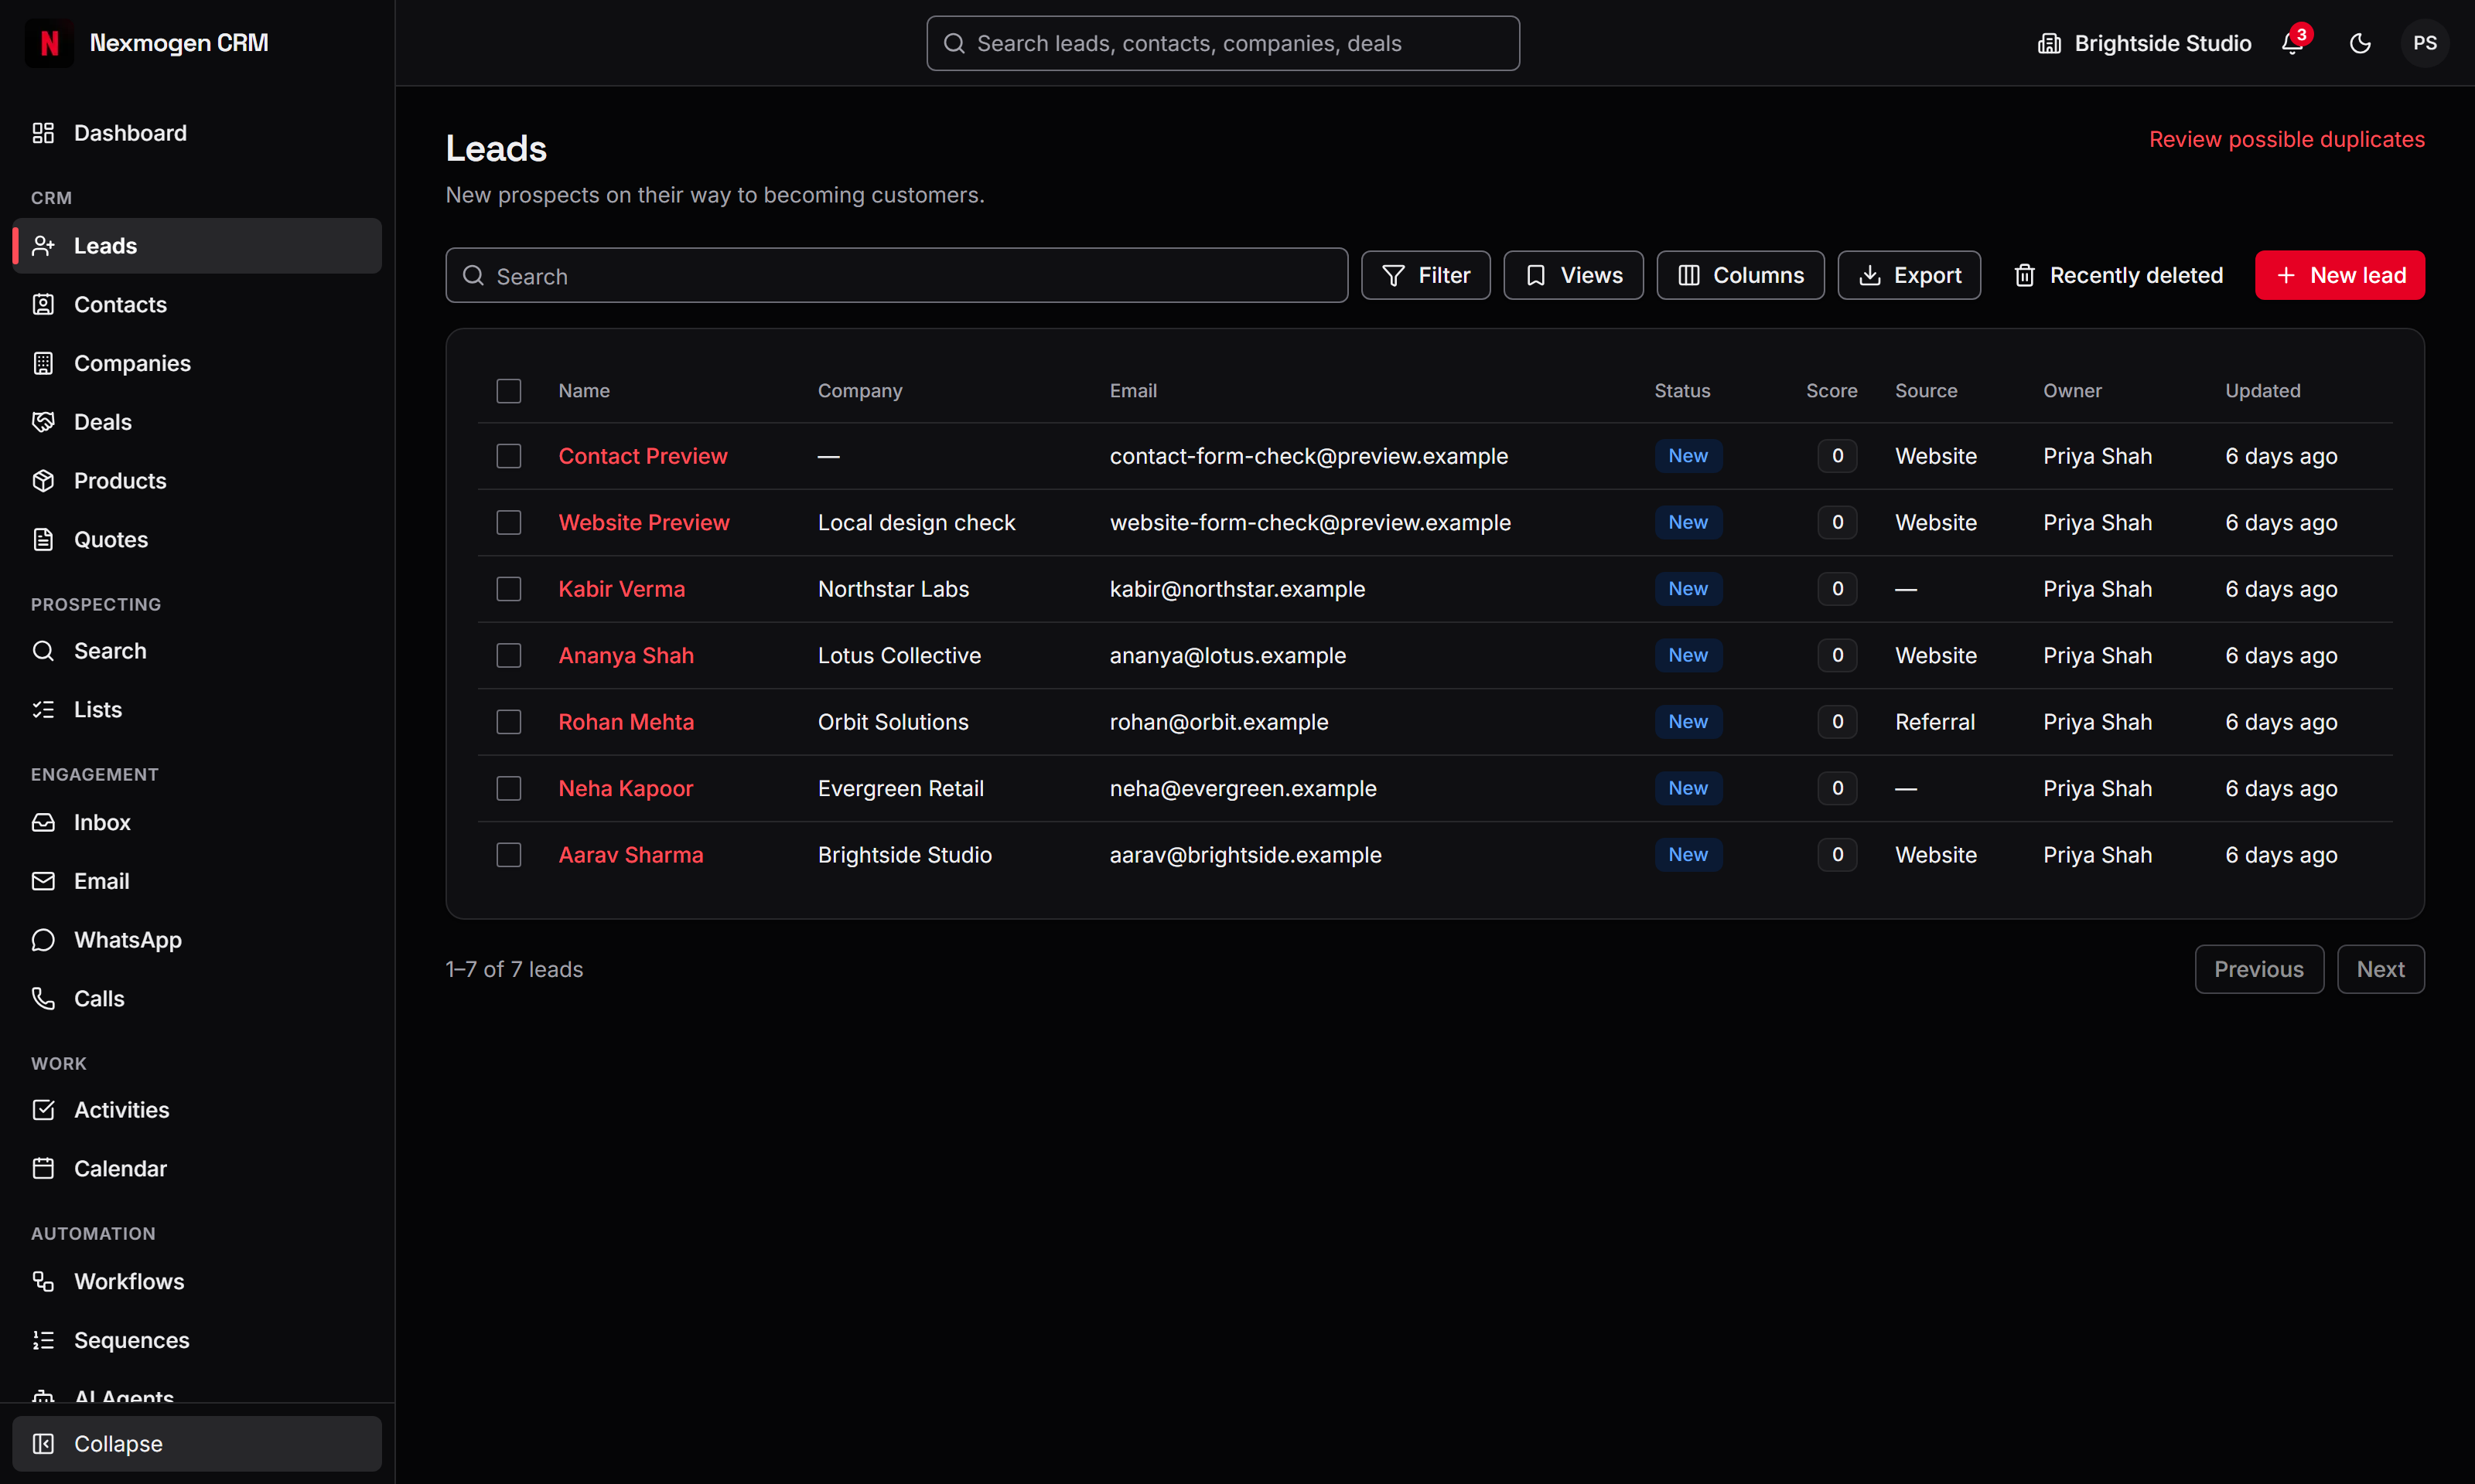The height and width of the screenshot is (1484, 2475).
Task: Click the Export button
Action: click(x=1909, y=275)
